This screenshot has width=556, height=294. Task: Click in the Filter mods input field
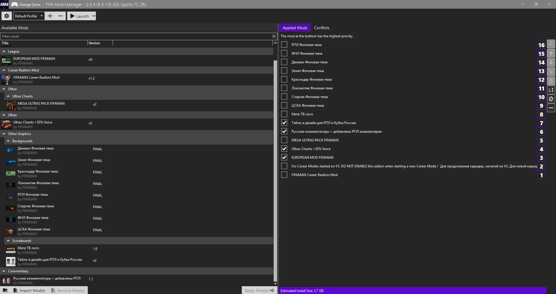coord(136,36)
